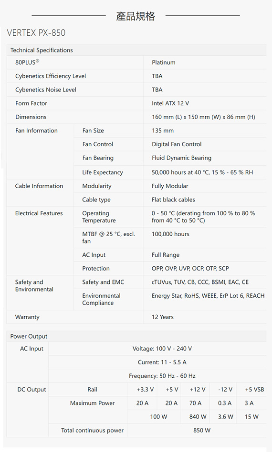Click the Warranty 12 Years value

(x=163, y=317)
